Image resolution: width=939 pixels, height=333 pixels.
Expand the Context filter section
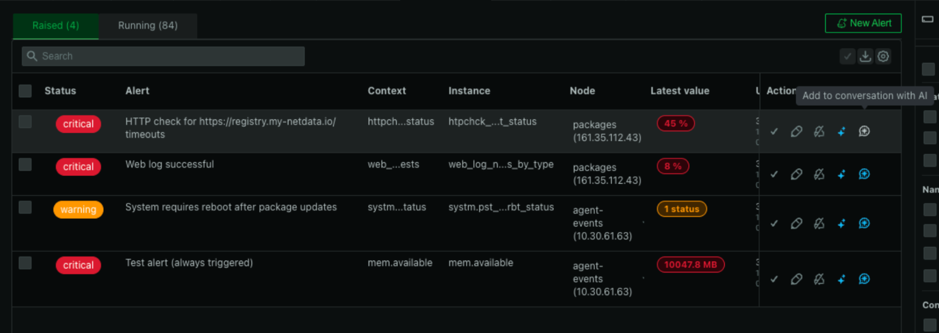(929, 305)
